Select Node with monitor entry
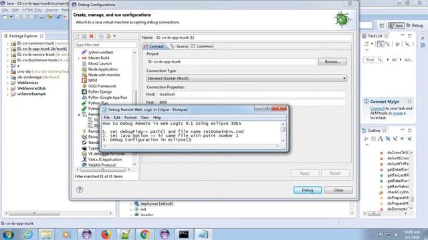 104,75
